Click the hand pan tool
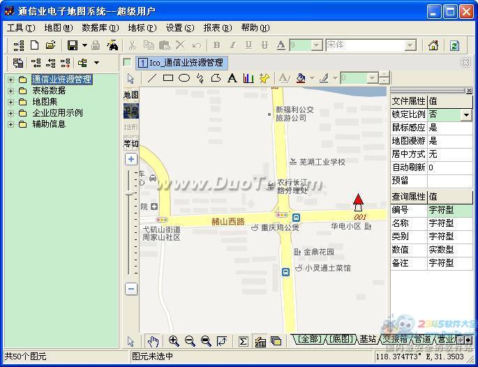Viewport: 478px width, 367px height. click(x=153, y=341)
